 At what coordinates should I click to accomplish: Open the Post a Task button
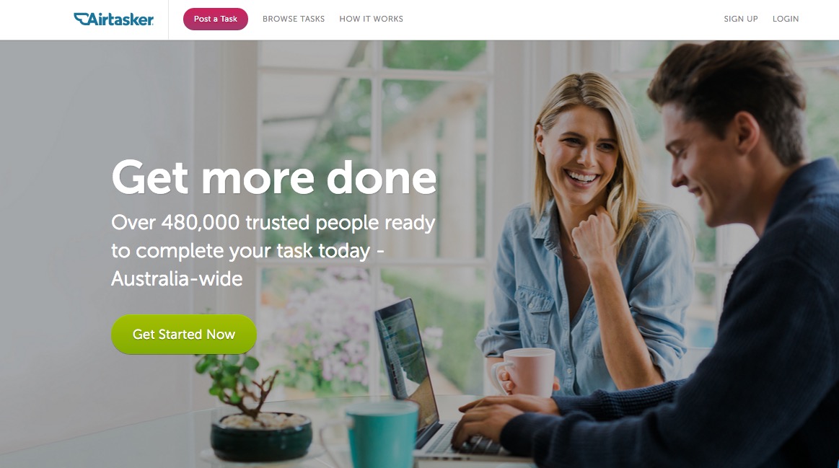click(216, 19)
